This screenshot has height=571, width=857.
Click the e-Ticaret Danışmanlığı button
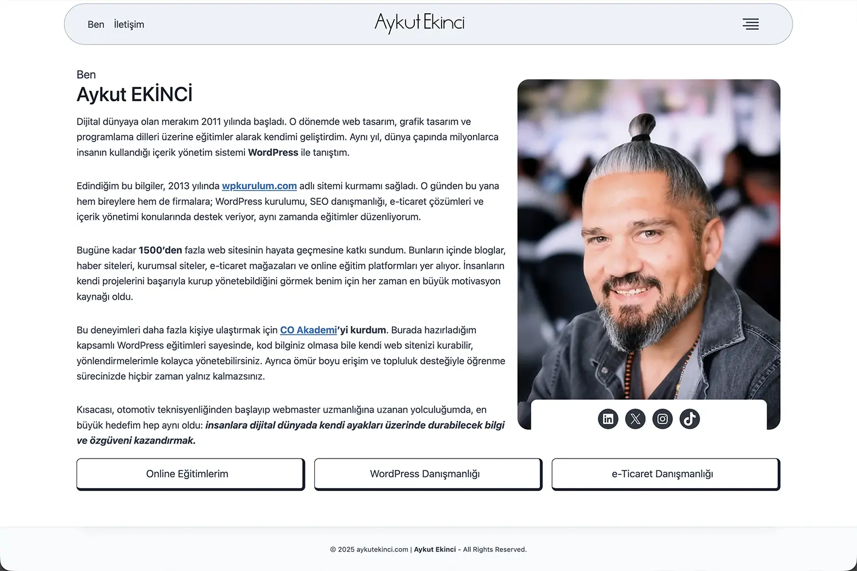click(664, 473)
